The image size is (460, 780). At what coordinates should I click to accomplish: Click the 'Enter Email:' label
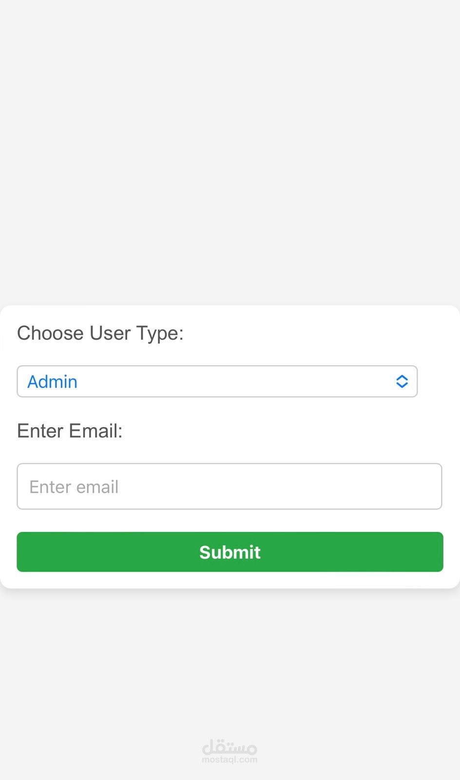70,431
